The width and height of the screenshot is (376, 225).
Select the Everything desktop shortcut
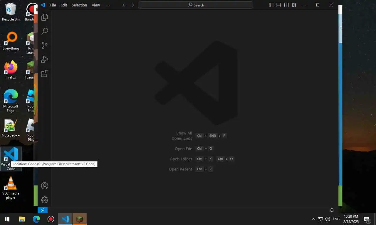coord(11,41)
